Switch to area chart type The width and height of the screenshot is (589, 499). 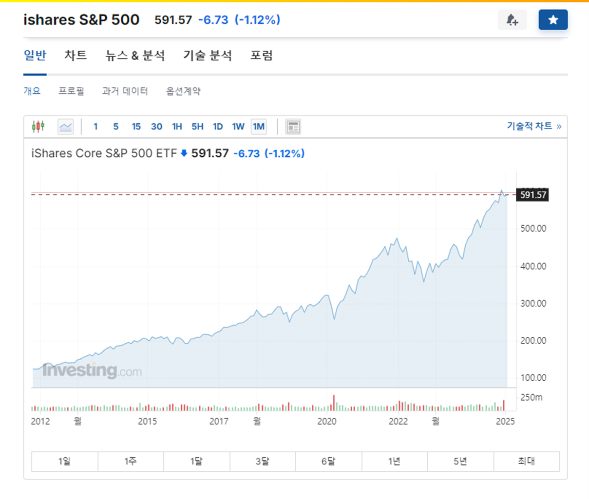pos(65,127)
